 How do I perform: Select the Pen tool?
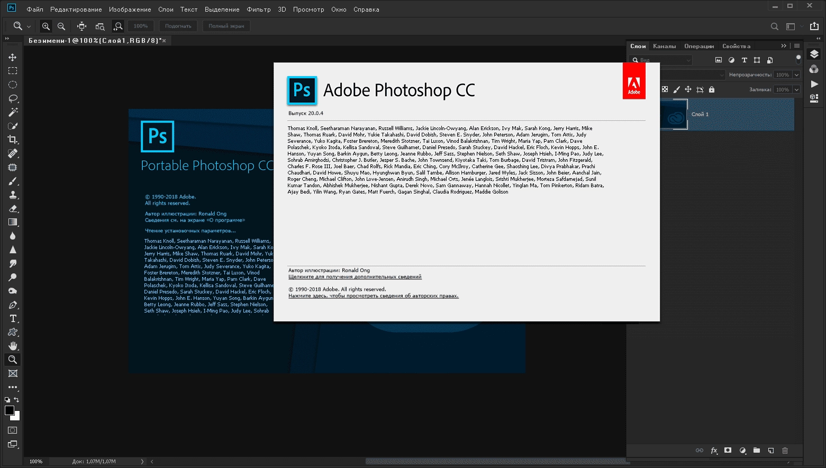pyautogui.click(x=13, y=305)
